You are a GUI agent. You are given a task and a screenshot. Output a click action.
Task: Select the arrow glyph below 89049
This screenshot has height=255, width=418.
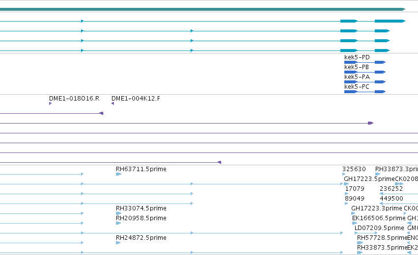pos(346,204)
